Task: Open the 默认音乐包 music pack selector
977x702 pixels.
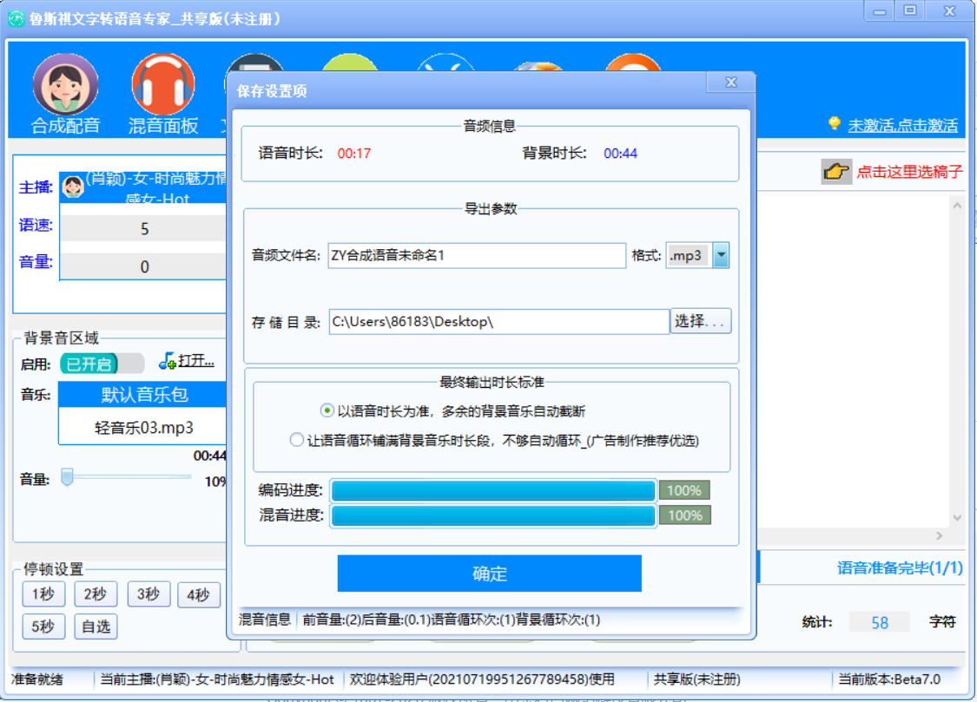Action: pyautogui.click(x=144, y=396)
